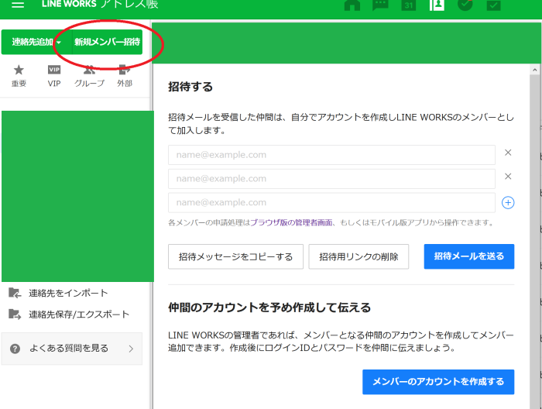Viewport: 542px width, 409px height.
Task: Open よくある質問を見る FAQ
Action: (x=72, y=349)
